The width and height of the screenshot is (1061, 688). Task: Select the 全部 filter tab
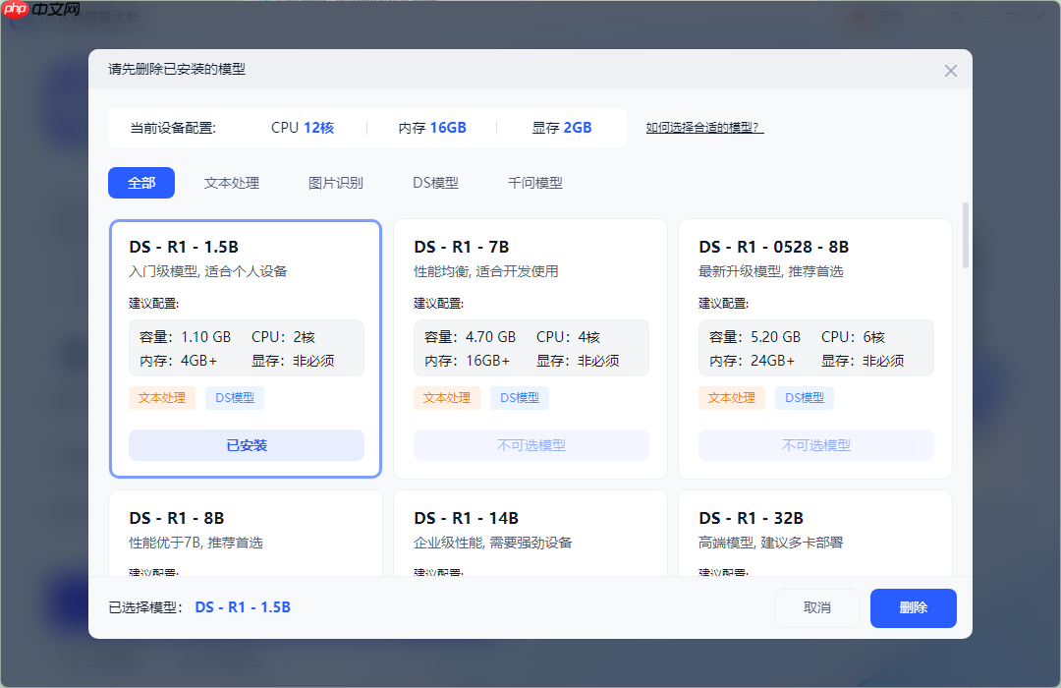[x=140, y=183]
